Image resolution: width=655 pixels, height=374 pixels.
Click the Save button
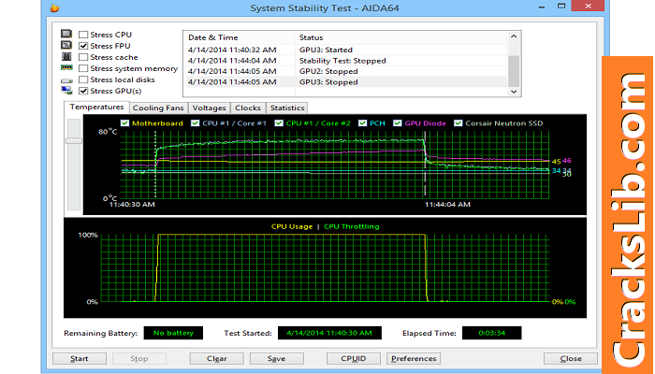click(x=277, y=358)
